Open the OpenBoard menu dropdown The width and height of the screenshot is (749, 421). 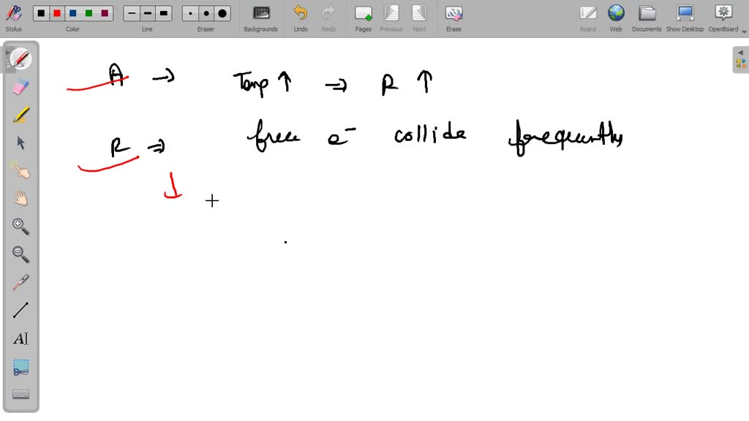tap(743, 30)
